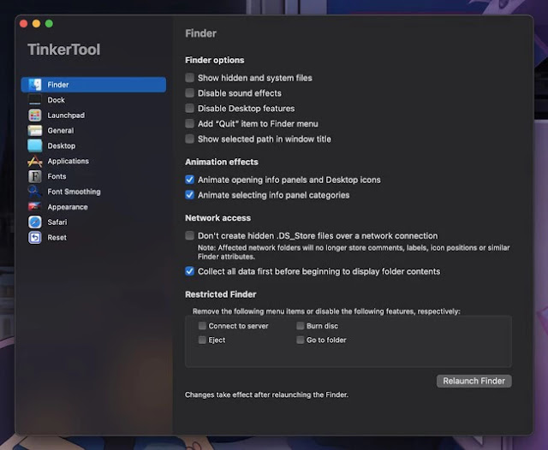The height and width of the screenshot is (450, 548).
Task: Check the Go to folder restriction
Action: coord(300,340)
